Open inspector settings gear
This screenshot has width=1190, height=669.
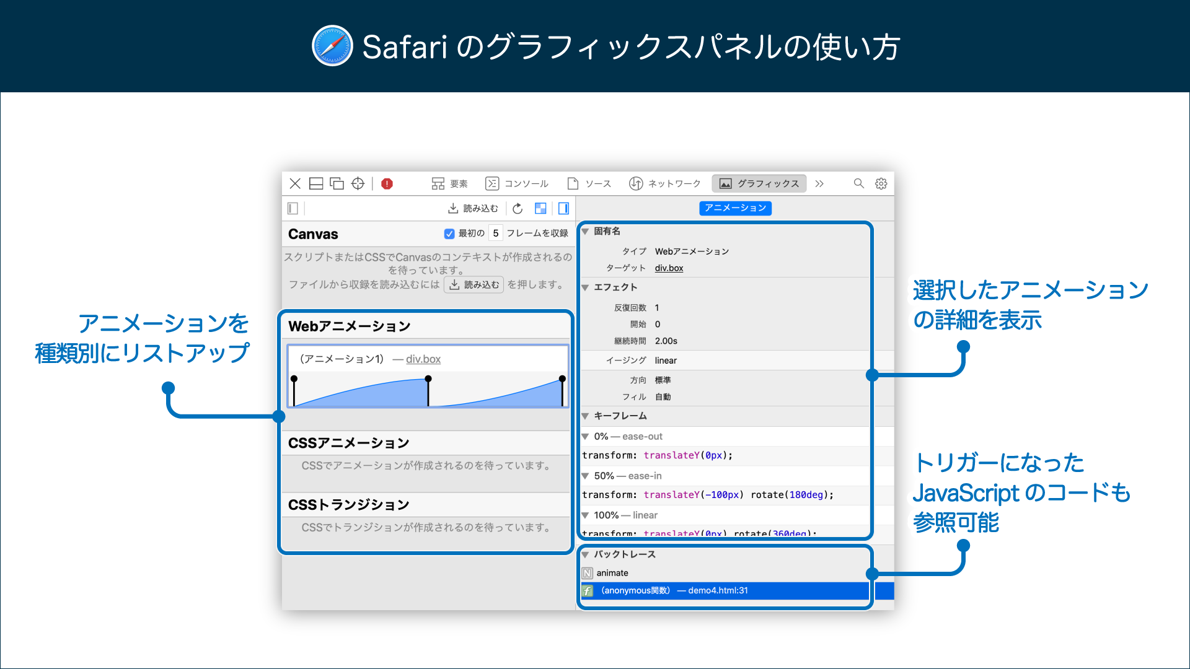point(881,183)
